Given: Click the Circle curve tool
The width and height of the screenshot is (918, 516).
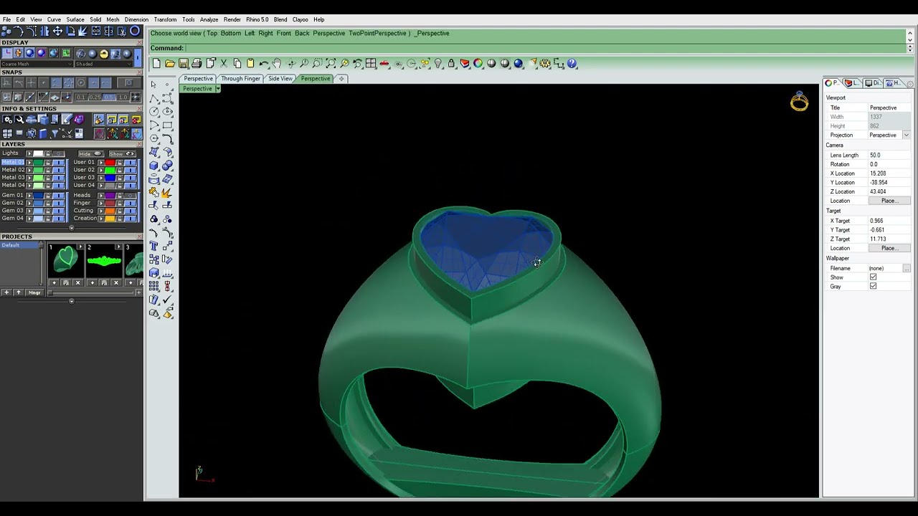Looking at the screenshot, I should pos(153,112).
